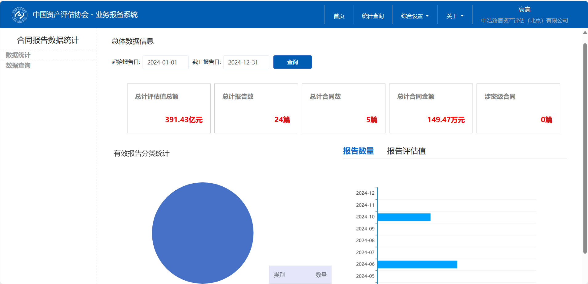Go to 统计查询 in navigation
The image size is (588, 284).
(x=373, y=16)
